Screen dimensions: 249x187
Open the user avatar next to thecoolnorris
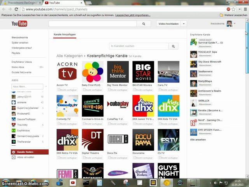[x=230, y=24]
